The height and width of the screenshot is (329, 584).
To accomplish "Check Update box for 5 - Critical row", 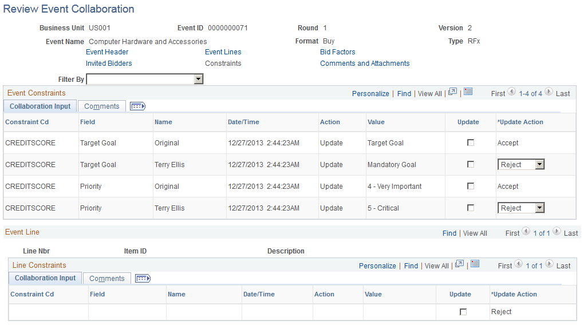I will [471, 208].
